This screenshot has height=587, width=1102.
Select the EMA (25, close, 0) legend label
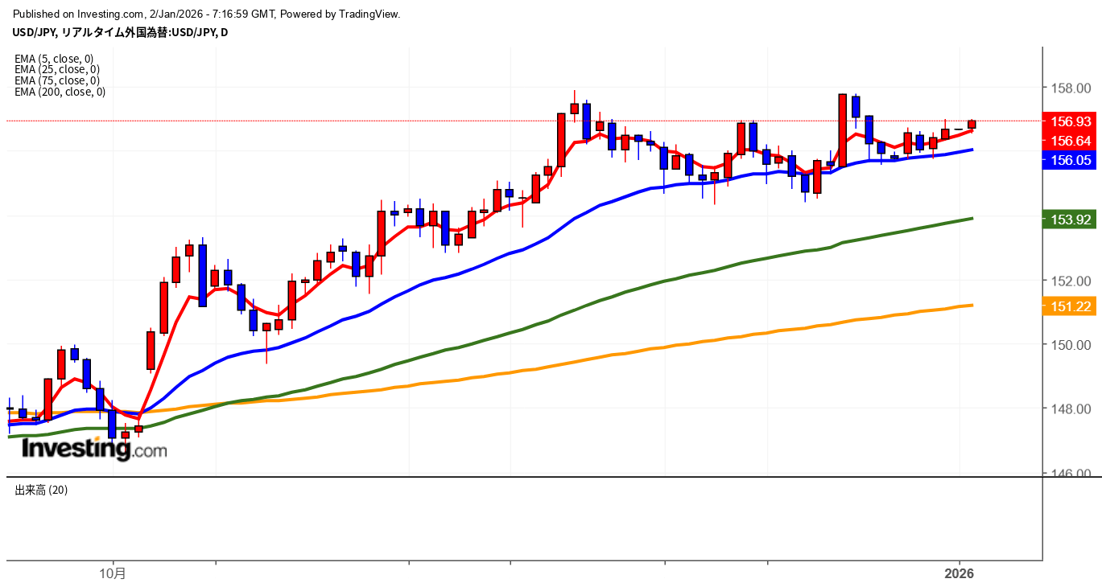point(56,70)
